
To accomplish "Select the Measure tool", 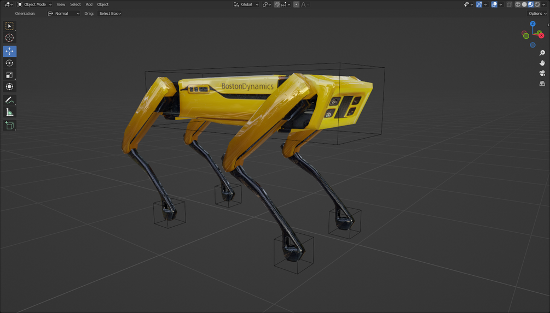I will [9, 112].
